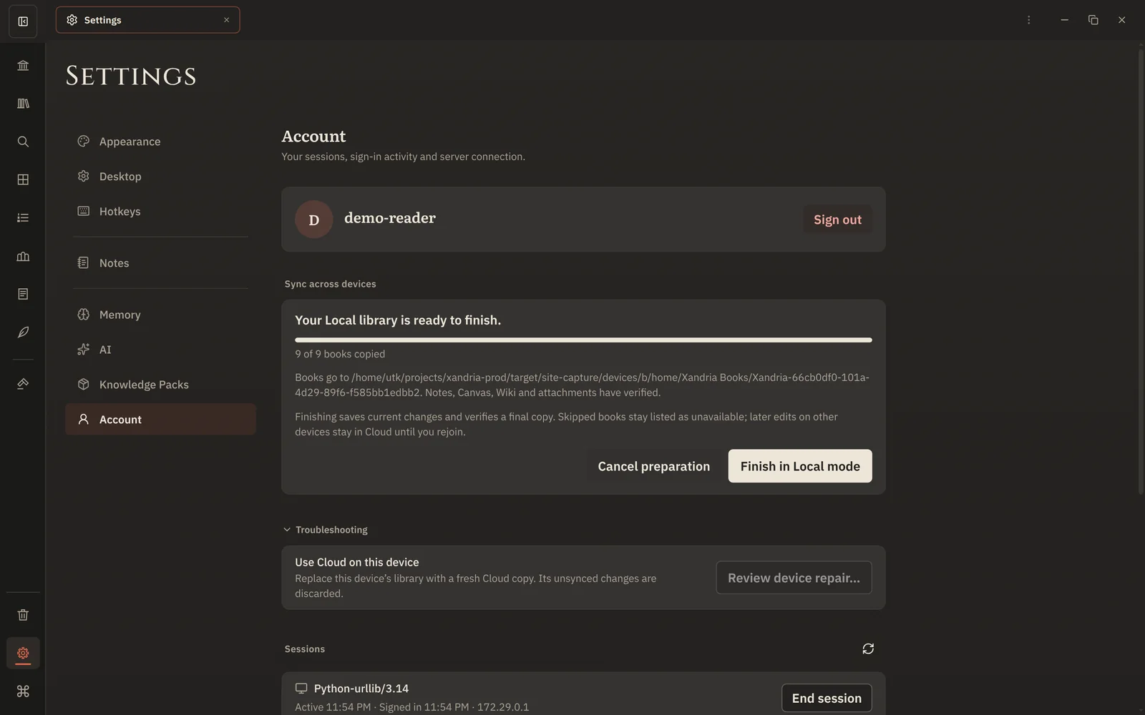End the Python-urllib/3.14 session
This screenshot has height=715, width=1145.
point(827,699)
